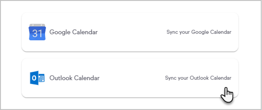Click the number 31 on Google icon
This screenshot has width=262, height=110.
pyautogui.click(x=37, y=33)
